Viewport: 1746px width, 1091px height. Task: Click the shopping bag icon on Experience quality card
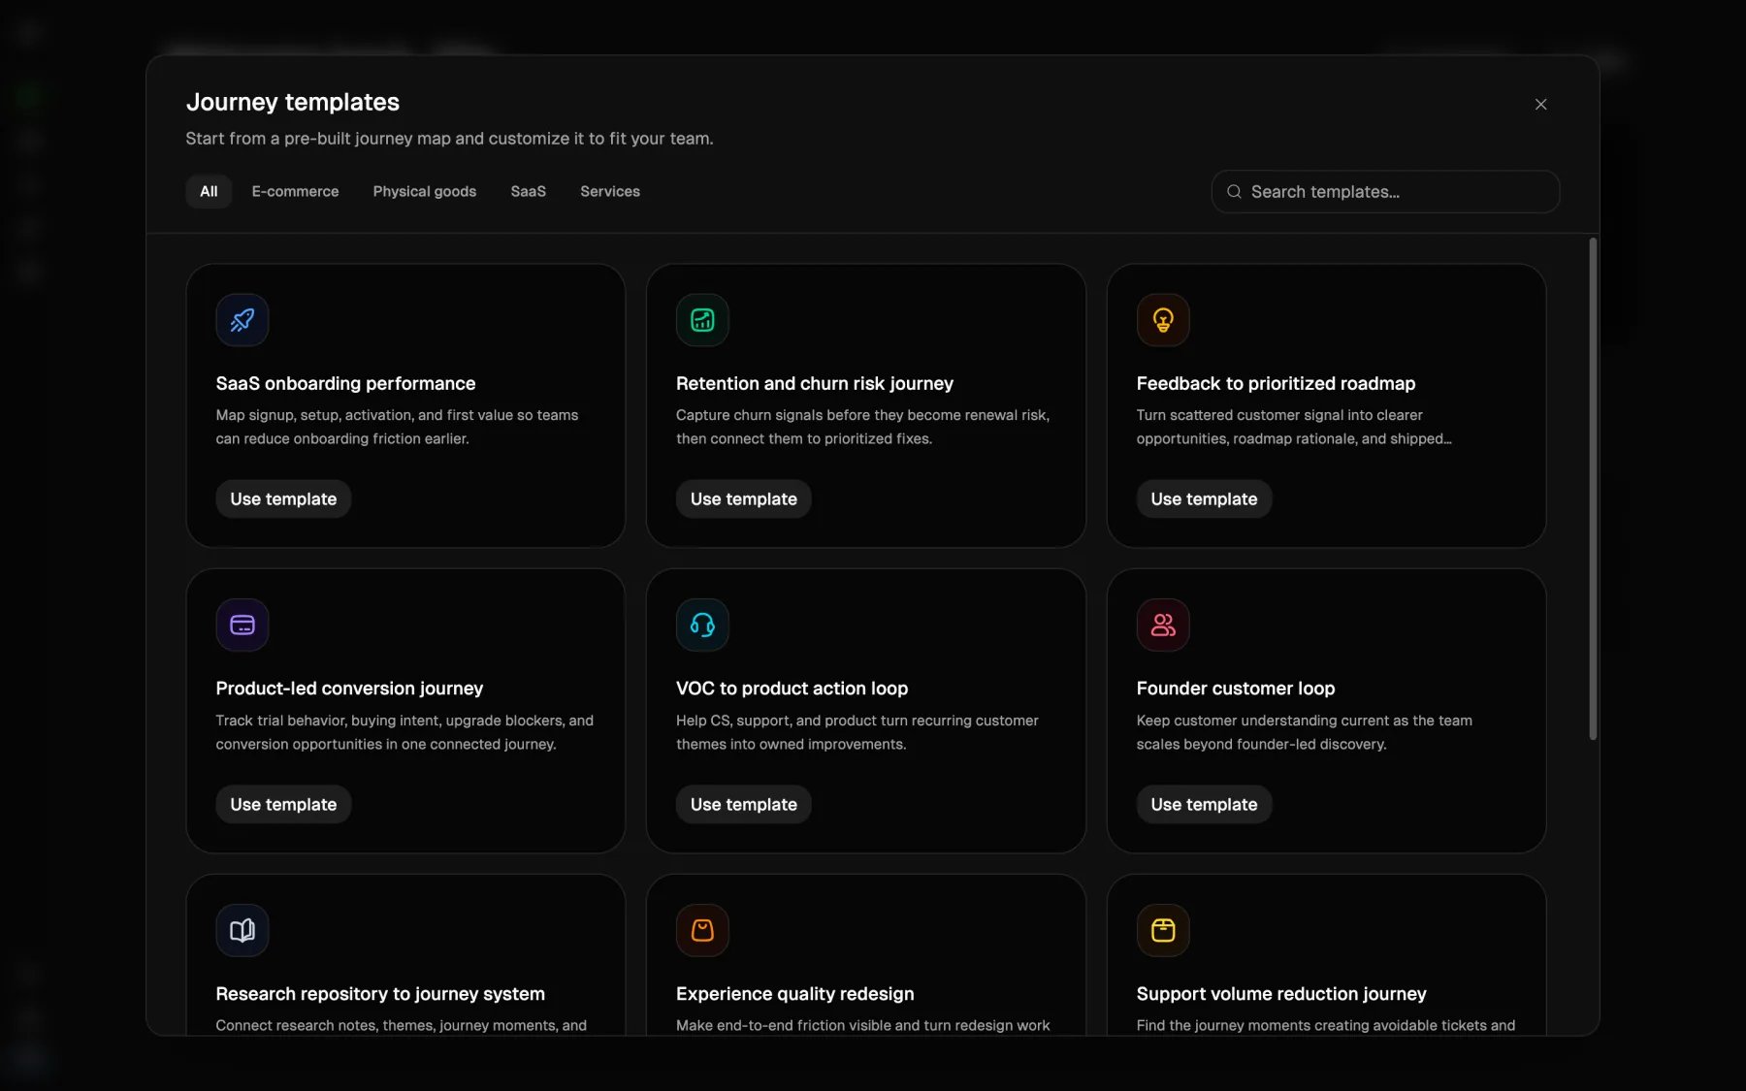pos(702,930)
